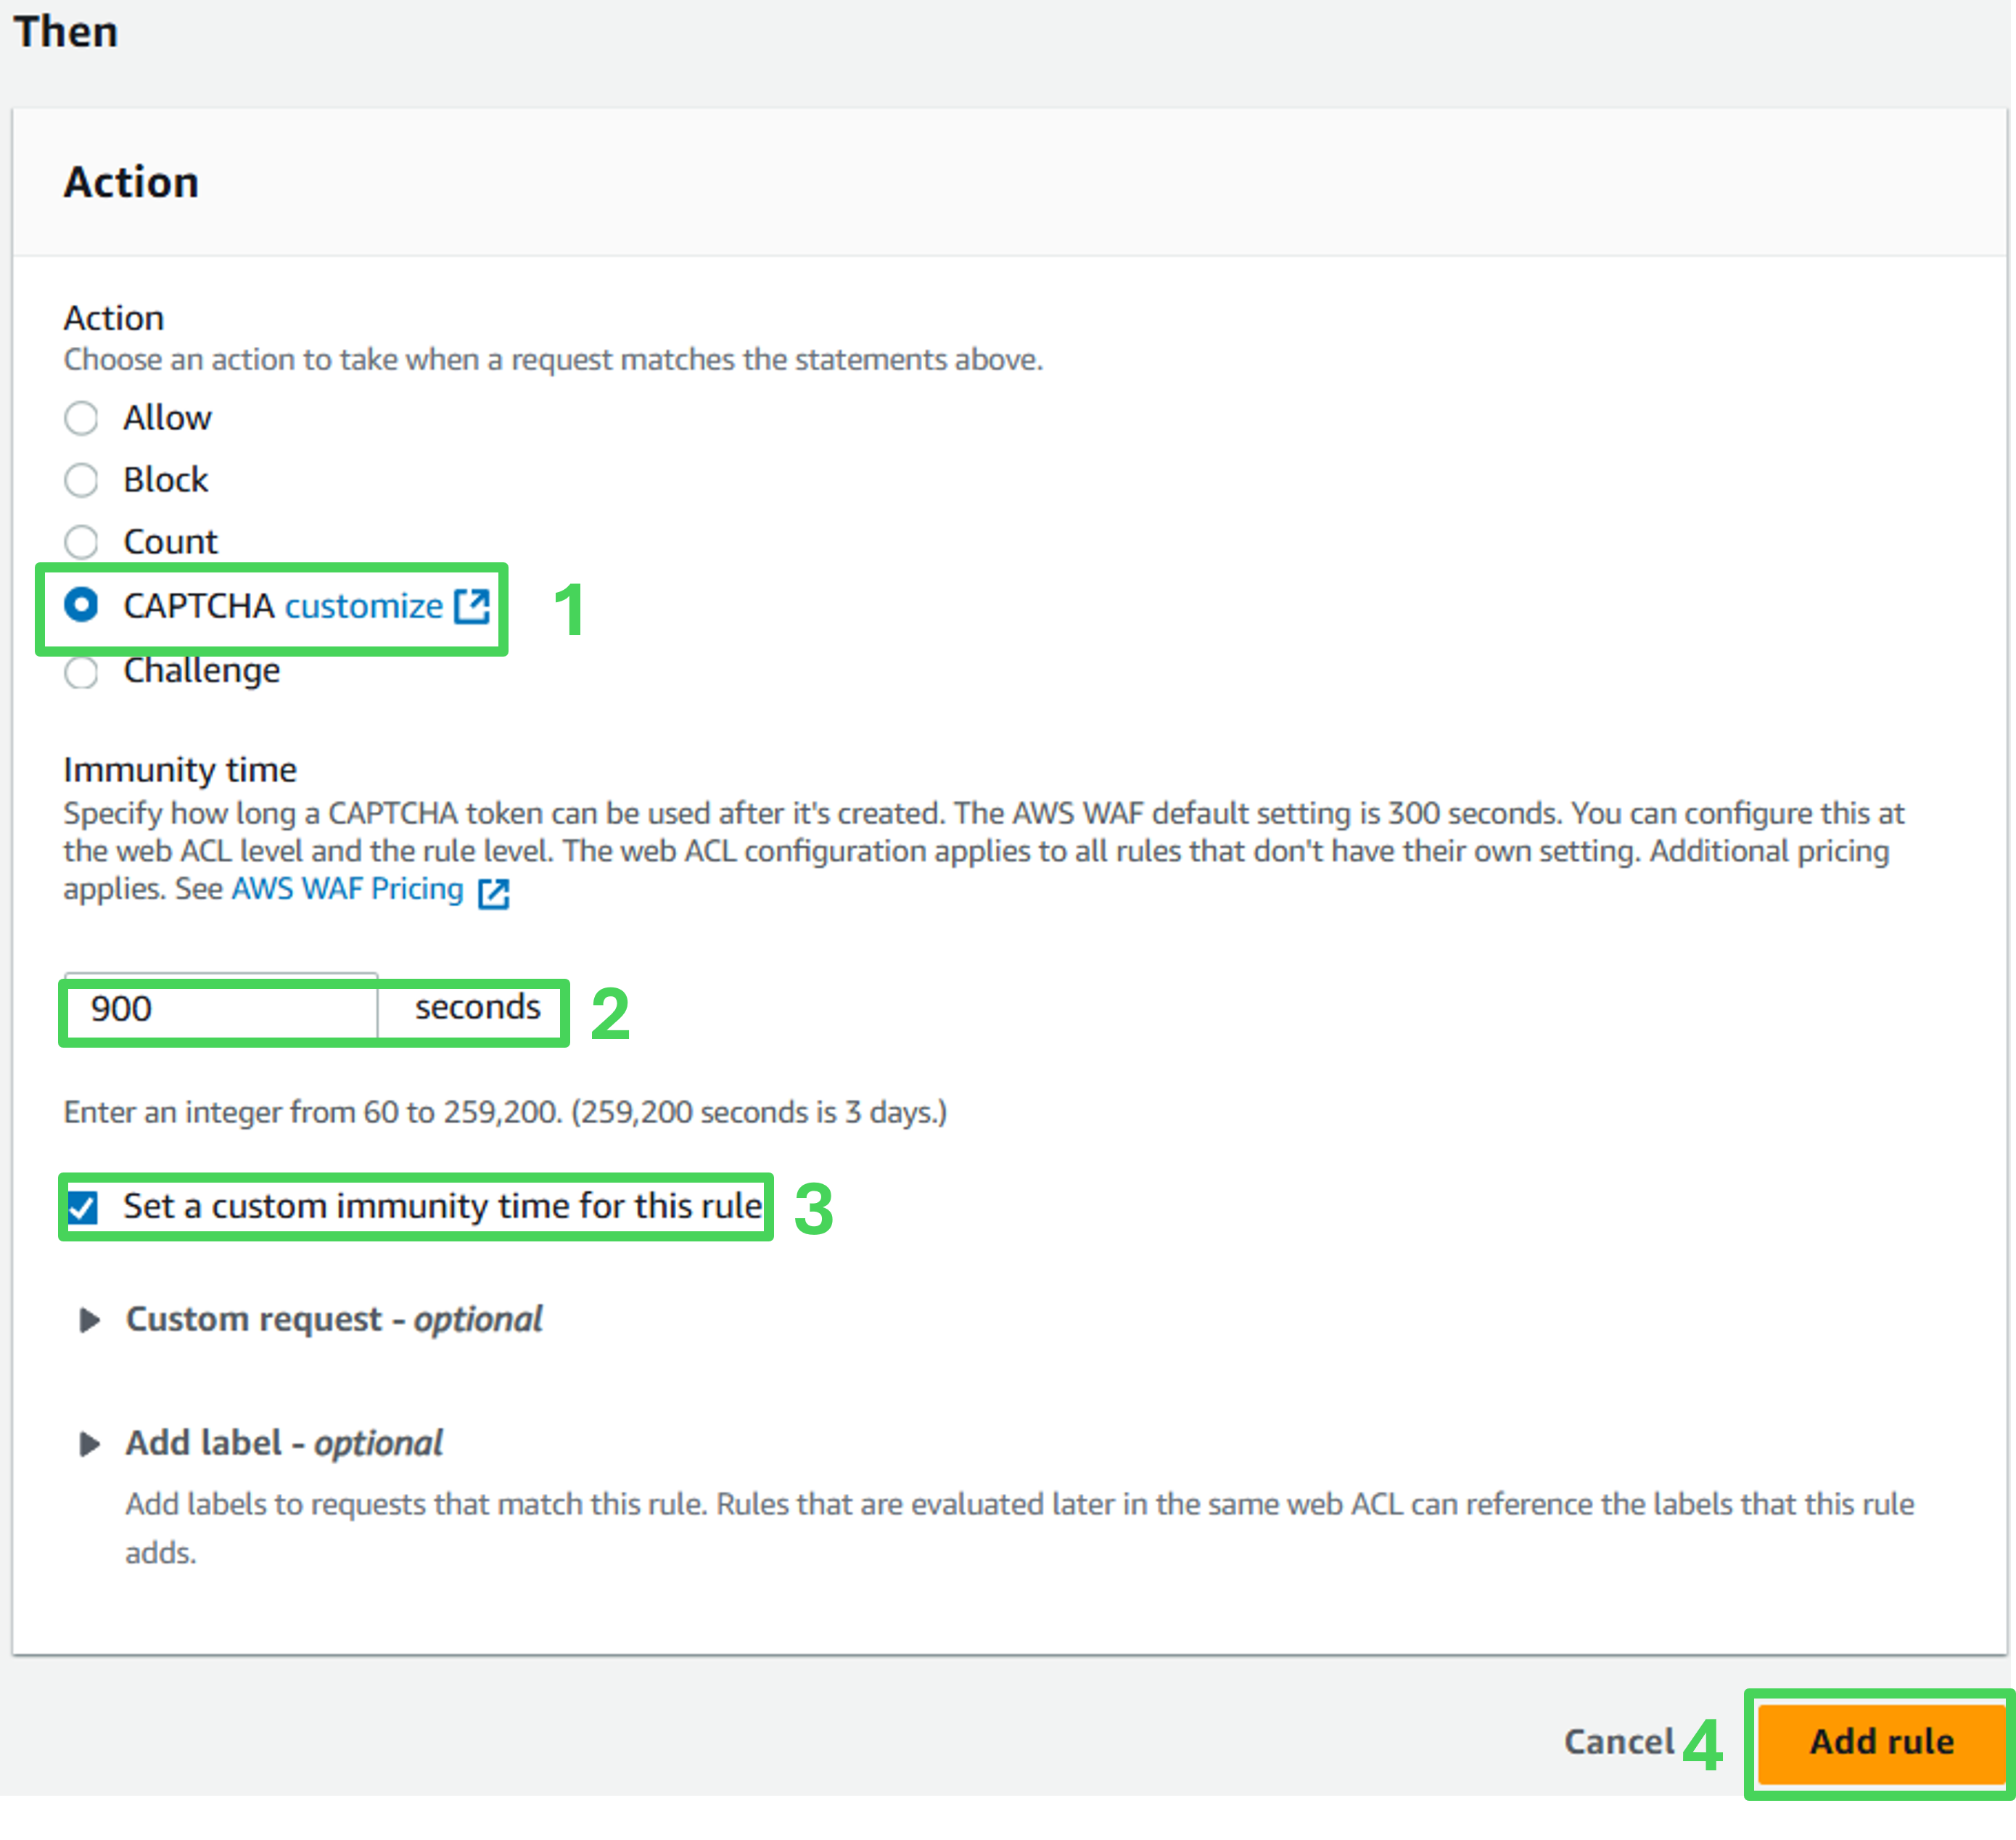
Task: Select the Allow radio button
Action: click(81, 418)
